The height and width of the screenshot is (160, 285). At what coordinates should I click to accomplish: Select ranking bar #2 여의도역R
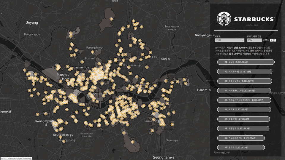click(x=245, y=71)
